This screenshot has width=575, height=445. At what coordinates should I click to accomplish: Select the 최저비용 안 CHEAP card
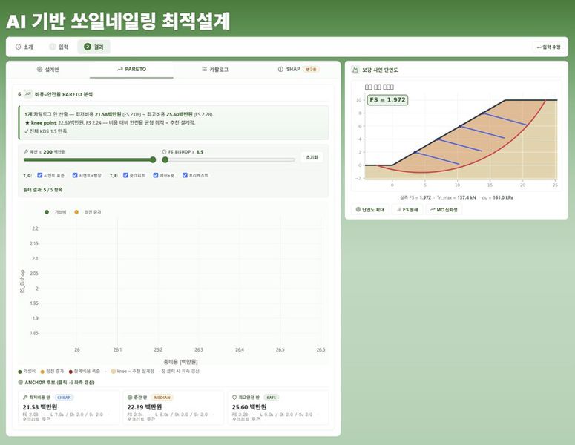click(68, 408)
